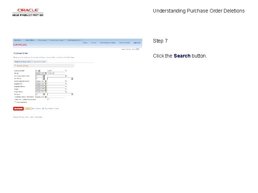258x193 pixels.
Task: Open PO Status value dropdown
Action: [60, 79]
